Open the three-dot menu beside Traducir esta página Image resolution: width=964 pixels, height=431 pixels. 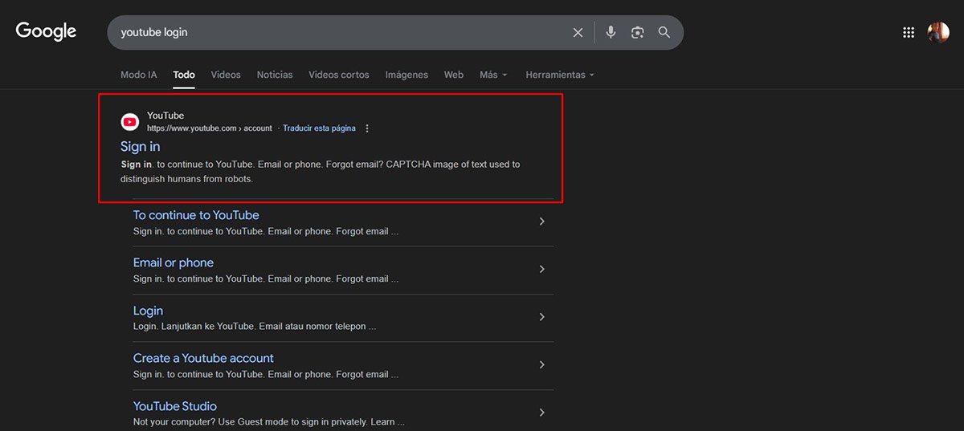click(x=367, y=128)
